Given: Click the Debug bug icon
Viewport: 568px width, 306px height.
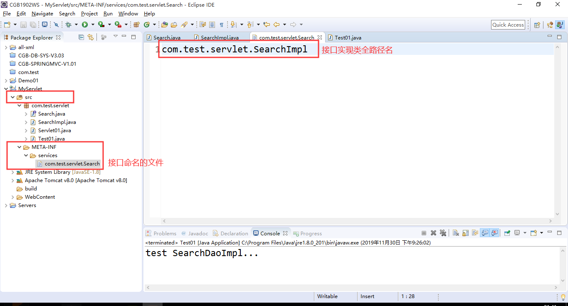Looking at the screenshot, I should [x=69, y=25].
